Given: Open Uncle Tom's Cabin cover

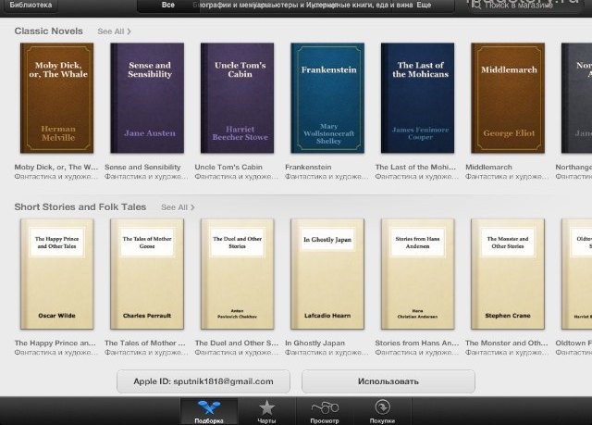Looking at the screenshot, I should (237, 98).
